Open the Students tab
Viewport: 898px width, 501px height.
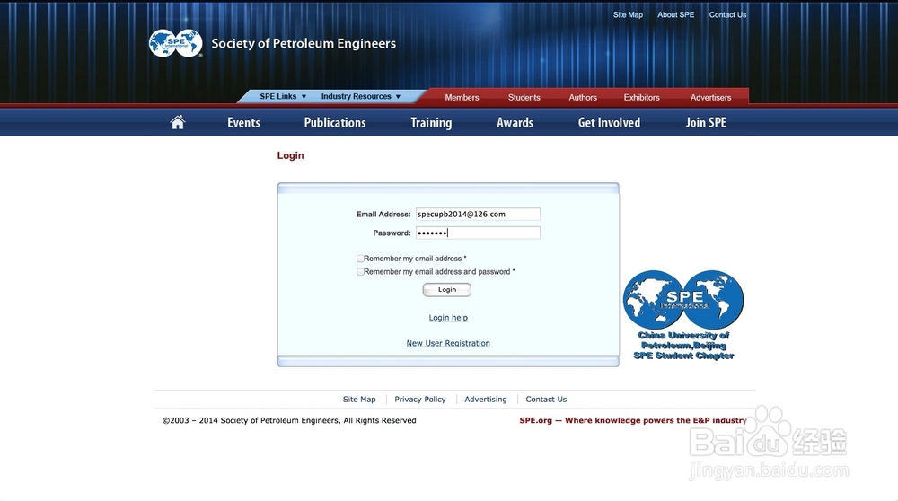524,97
